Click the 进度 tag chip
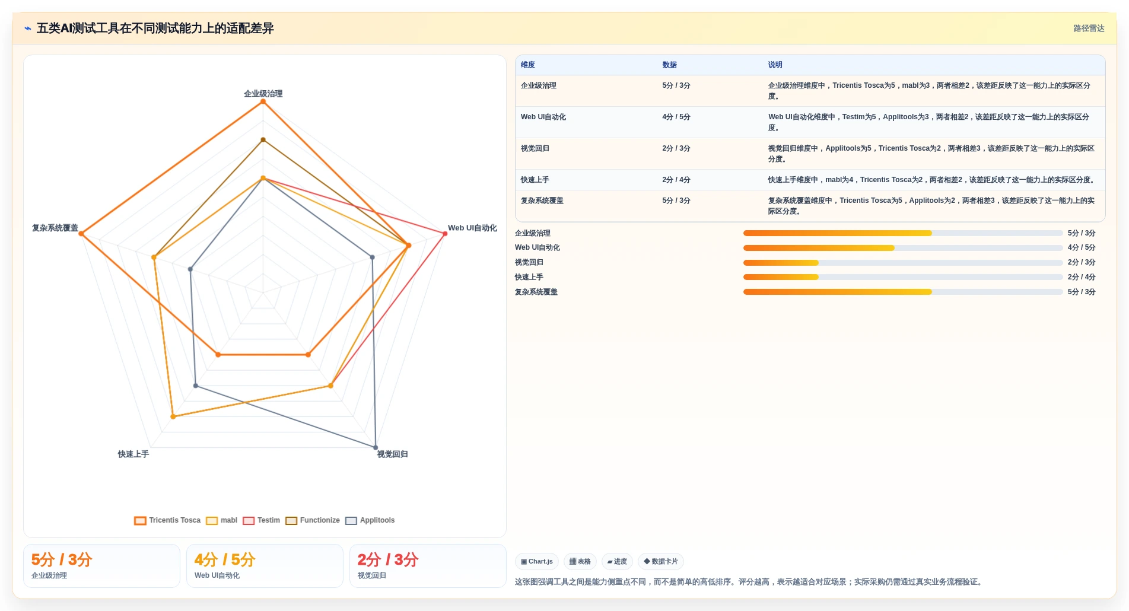This screenshot has width=1129, height=611. pyautogui.click(x=617, y=561)
